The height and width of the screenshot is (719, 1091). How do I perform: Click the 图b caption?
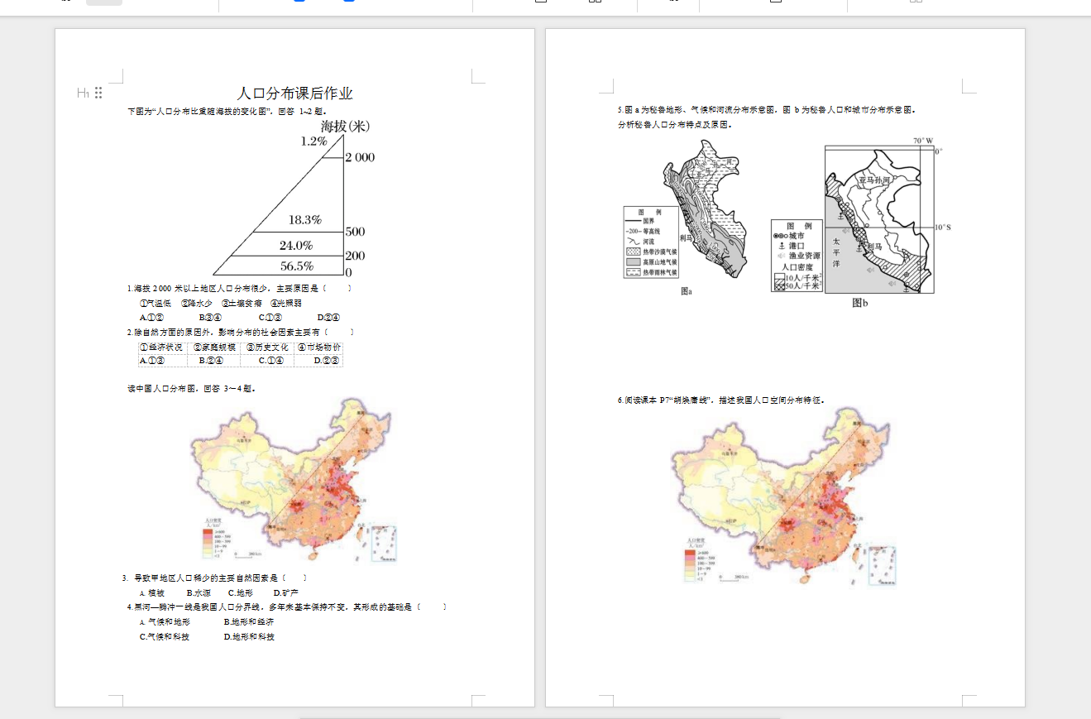pyautogui.click(x=860, y=304)
